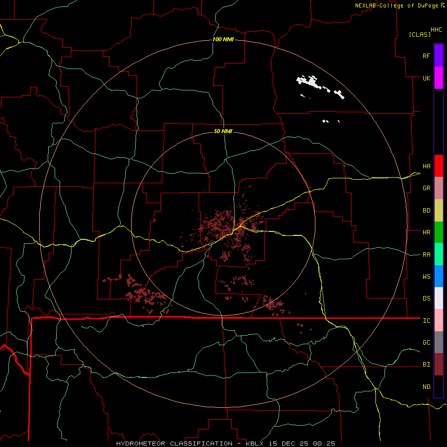The image size is (447, 447).
Task: Click the WS blue legend swatch
Action: 439,276
